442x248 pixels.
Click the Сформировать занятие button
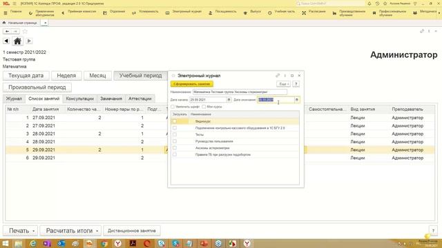(x=192, y=84)
